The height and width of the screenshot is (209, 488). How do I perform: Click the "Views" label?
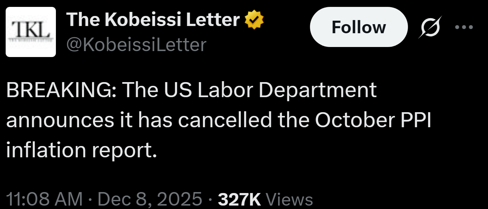289,199
